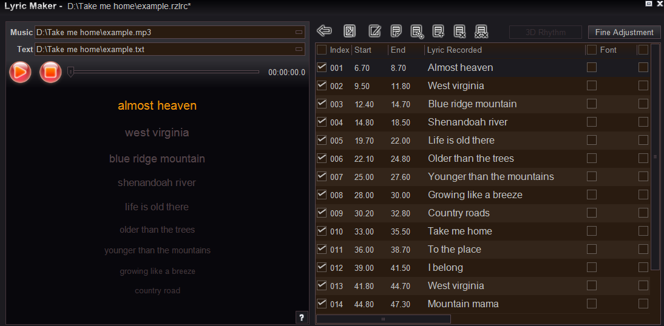Click start time 36.00 in row 011
The height and width of the screenshot is (326, 664).
(364, 250)
